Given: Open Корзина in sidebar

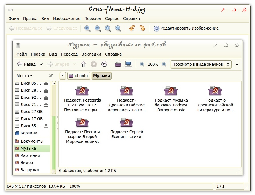Looking at the screenshot, I should [x=32, y=133].
